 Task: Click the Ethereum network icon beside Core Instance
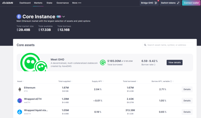[19, 17]
